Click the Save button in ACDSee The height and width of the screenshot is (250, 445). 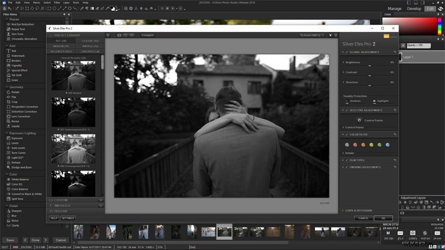pos(10,240)
